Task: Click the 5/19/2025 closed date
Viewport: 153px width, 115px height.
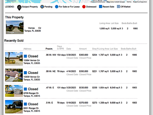Action: click(x=71, y=103)
